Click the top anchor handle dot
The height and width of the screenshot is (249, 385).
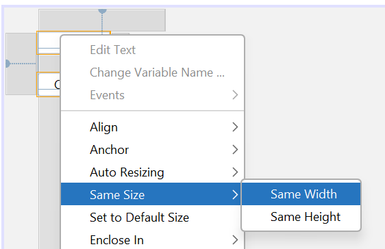(102, 11)
